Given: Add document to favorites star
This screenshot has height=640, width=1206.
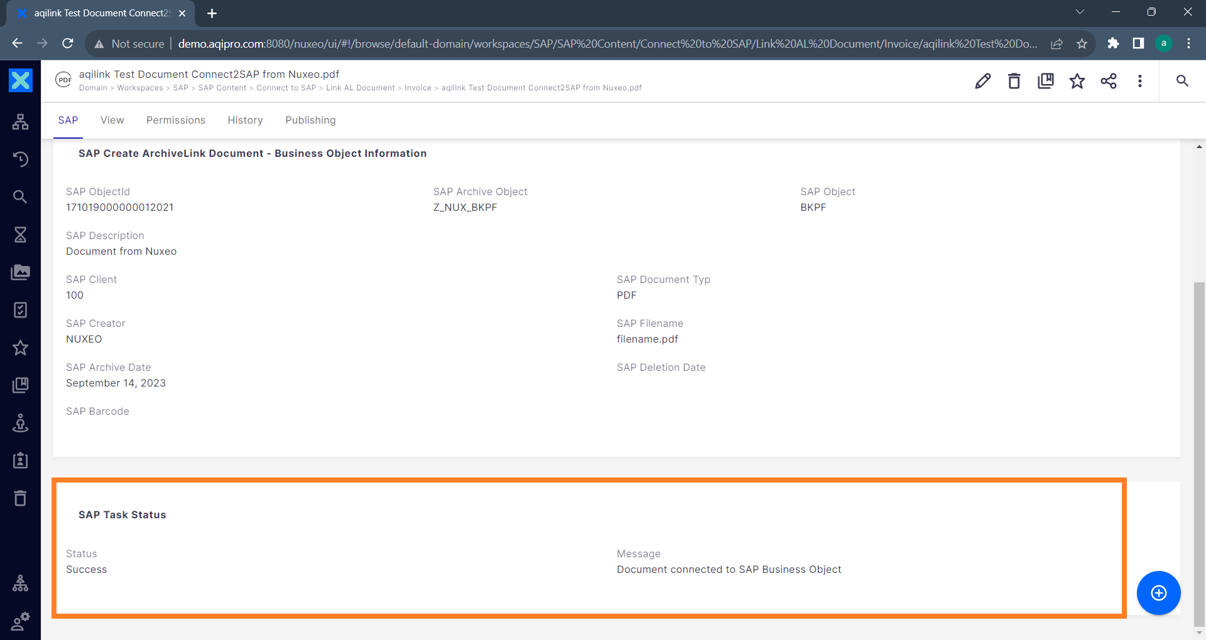Looking at the screenshot, I should tap(1077, 81).
